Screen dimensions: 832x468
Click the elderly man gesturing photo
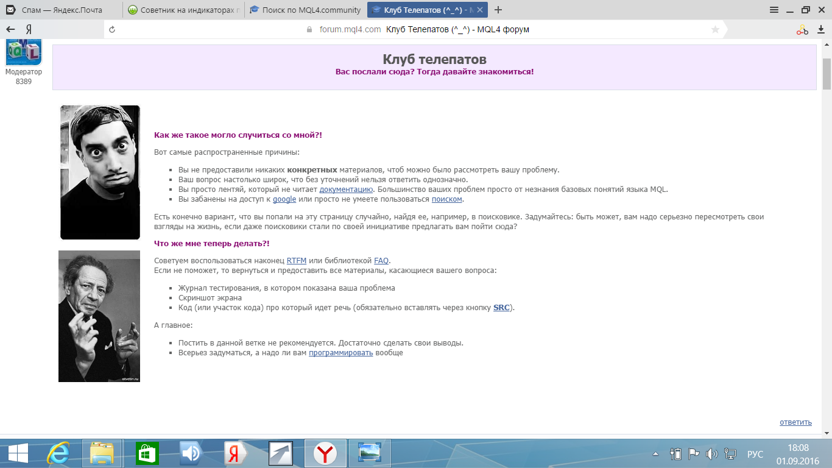99,316
